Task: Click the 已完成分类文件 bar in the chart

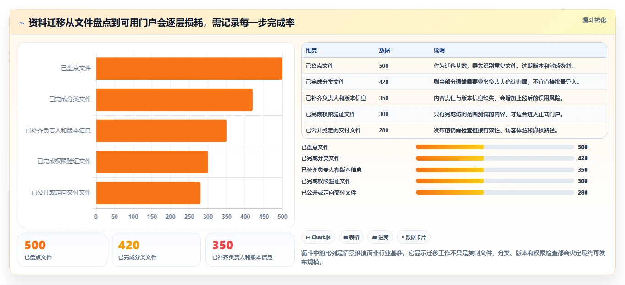Action: (x=174, y=100)
